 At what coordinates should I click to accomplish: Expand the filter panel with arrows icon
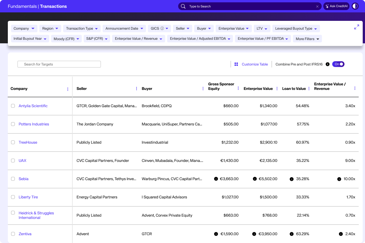click(357, 27)
